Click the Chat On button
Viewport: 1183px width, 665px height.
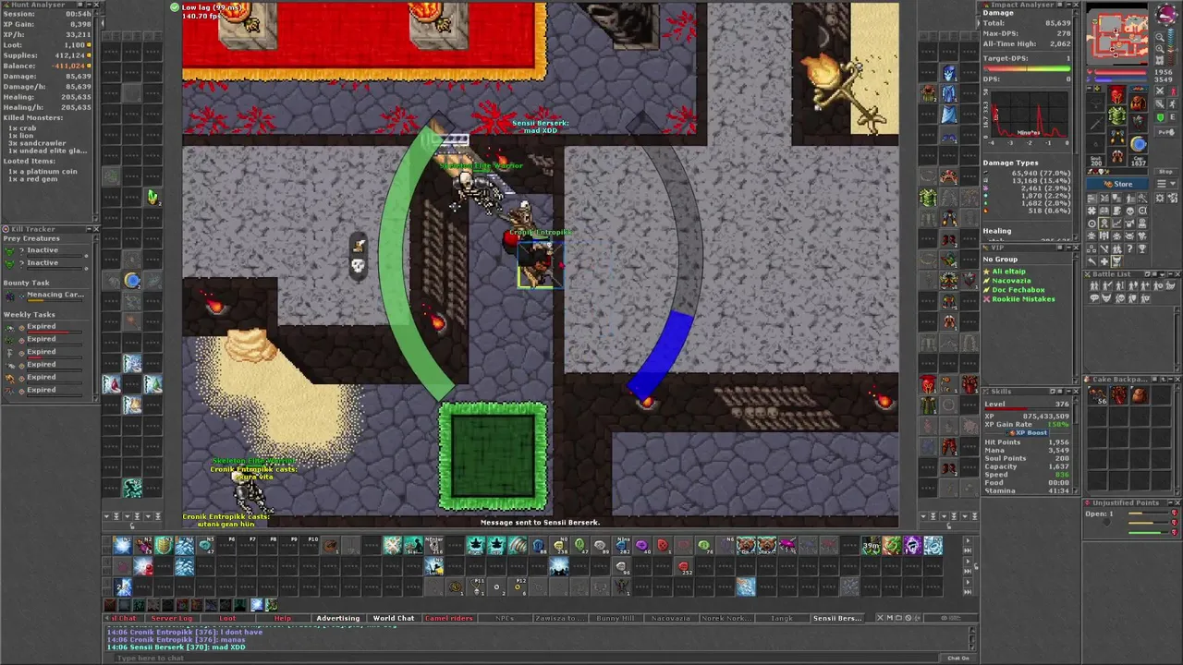pos(957,659)
